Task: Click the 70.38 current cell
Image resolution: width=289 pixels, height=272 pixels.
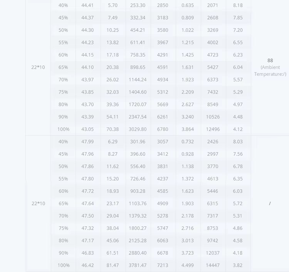Action: [x=113, y=129]
